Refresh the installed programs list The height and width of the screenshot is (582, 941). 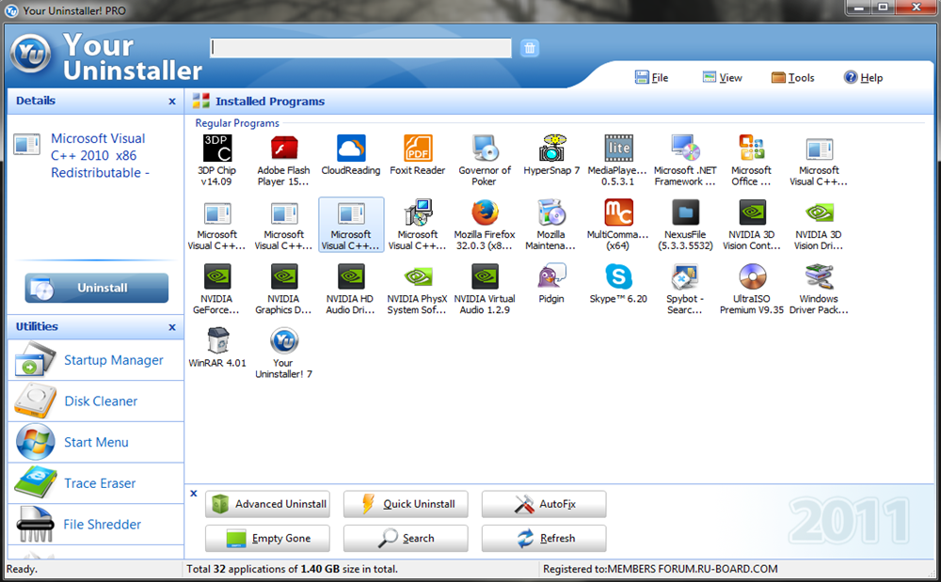(544, 538)
